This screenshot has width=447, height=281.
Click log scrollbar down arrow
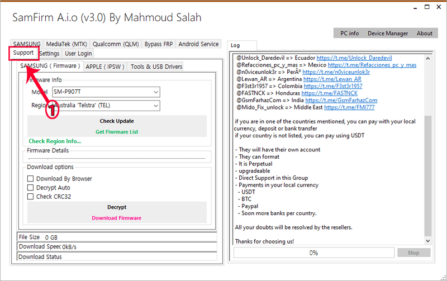[x=428, y=241]
